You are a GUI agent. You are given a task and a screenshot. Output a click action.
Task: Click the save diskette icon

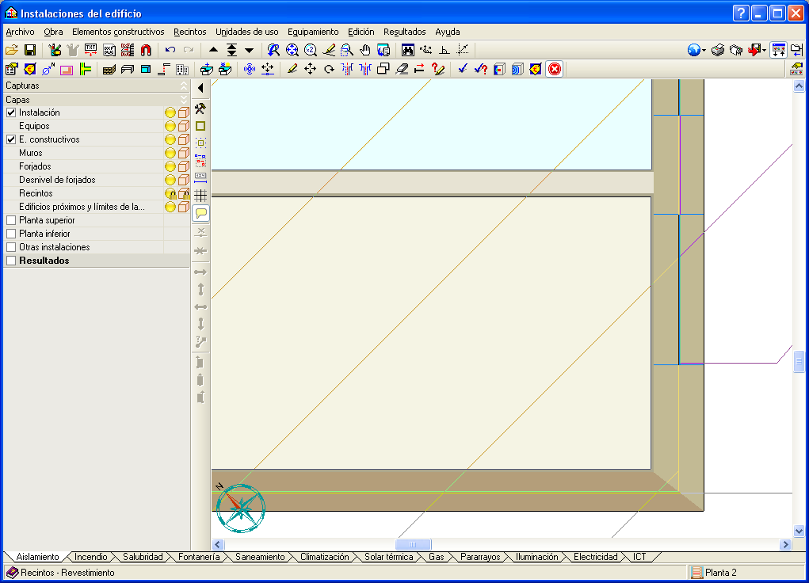point(30,50)
